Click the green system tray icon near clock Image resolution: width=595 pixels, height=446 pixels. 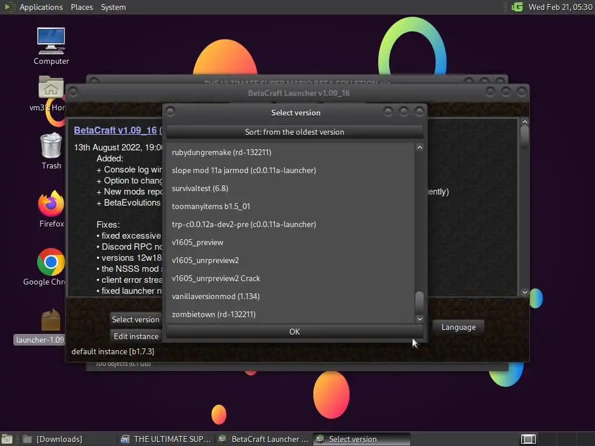click(517, 7)
